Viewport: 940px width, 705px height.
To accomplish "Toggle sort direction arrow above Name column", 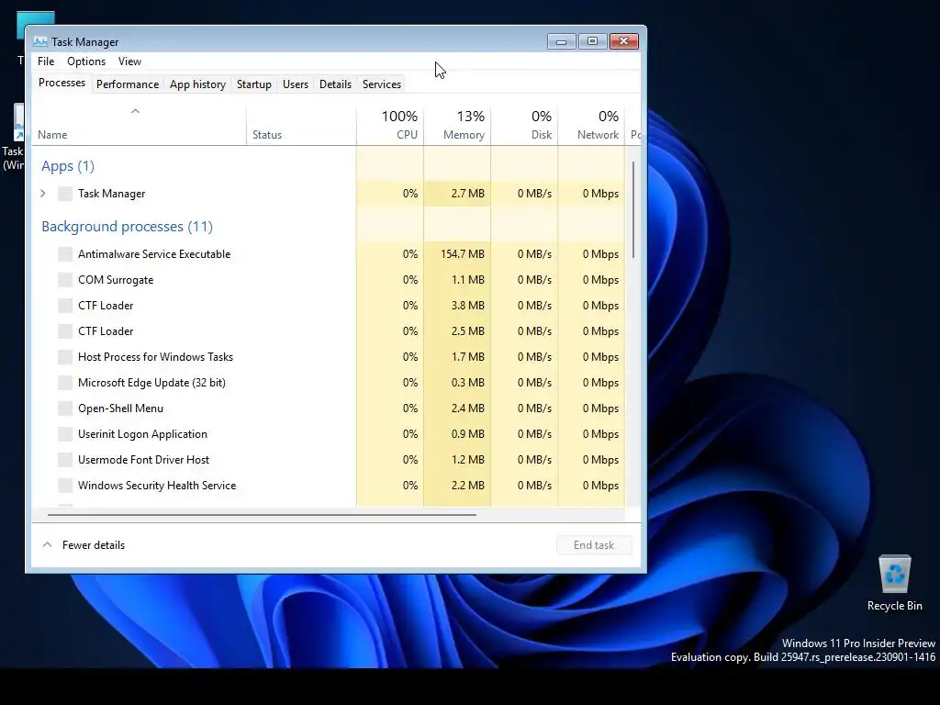I will [136, 111].
